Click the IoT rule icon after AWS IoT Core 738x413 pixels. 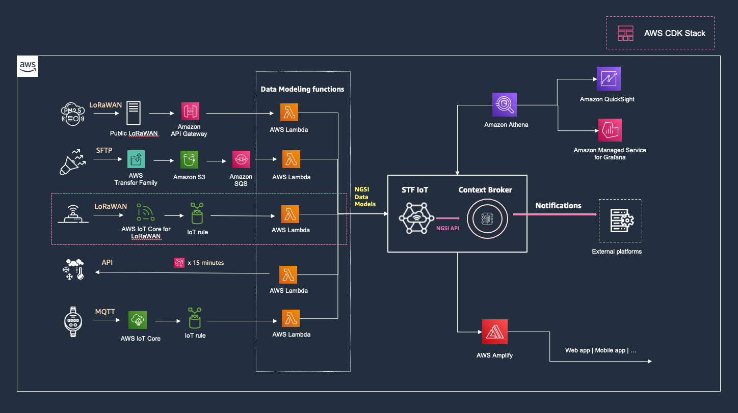pyautogui.click(x=195, y=318)
